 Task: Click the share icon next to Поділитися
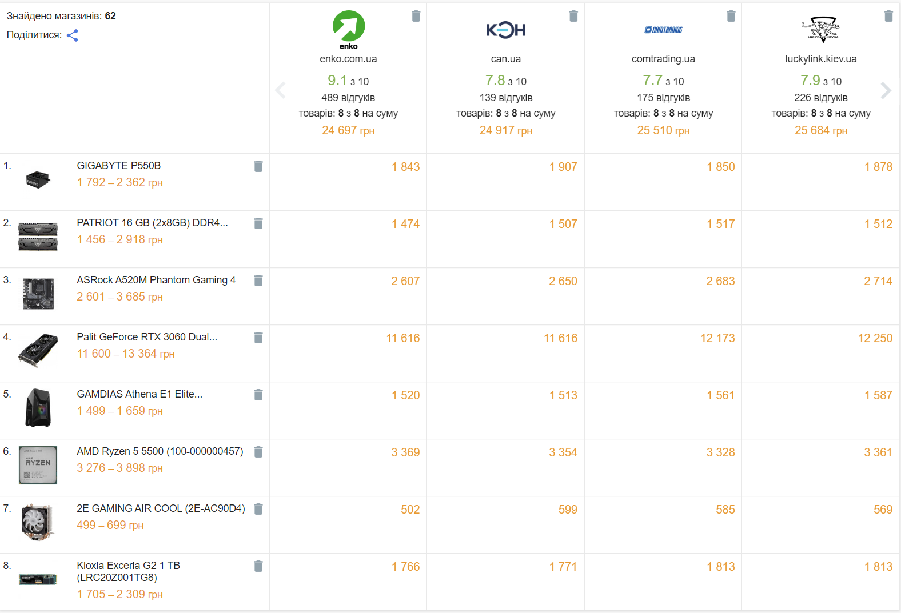(x=73, y=35)
